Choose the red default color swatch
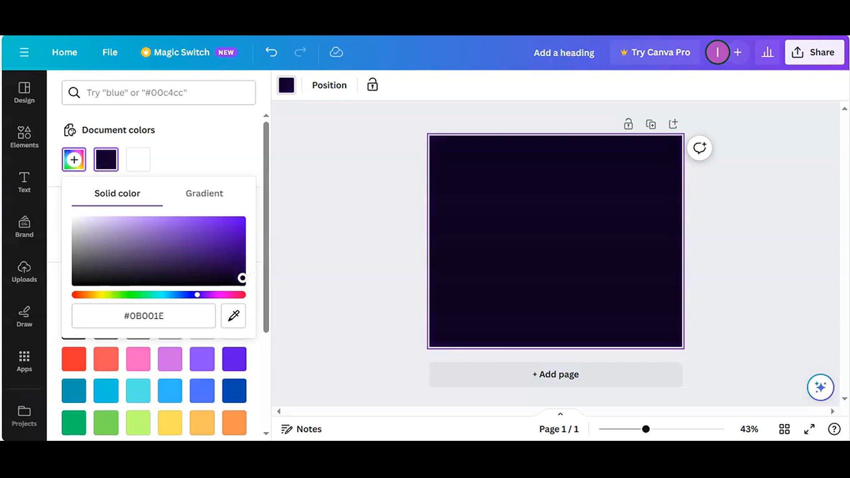This screenshot has height=478, width=850. click(x=74, y=359)
